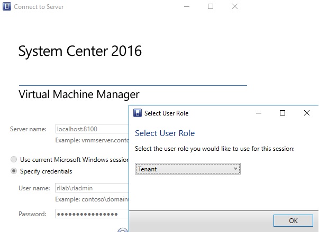
Task: Click the 'Select the user role you would like' text
Action: click(215, 149)
